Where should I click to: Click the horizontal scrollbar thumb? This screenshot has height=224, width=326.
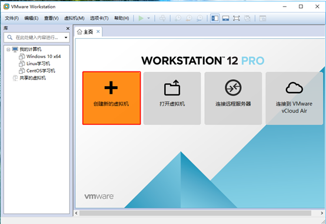click(195, 213)
